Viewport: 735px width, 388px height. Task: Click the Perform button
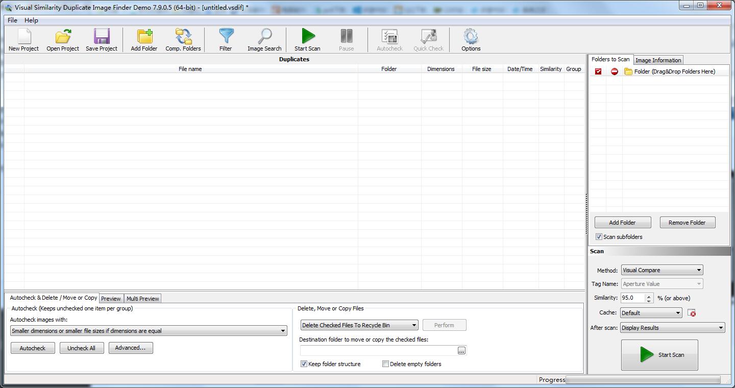(x=444, y=325)
